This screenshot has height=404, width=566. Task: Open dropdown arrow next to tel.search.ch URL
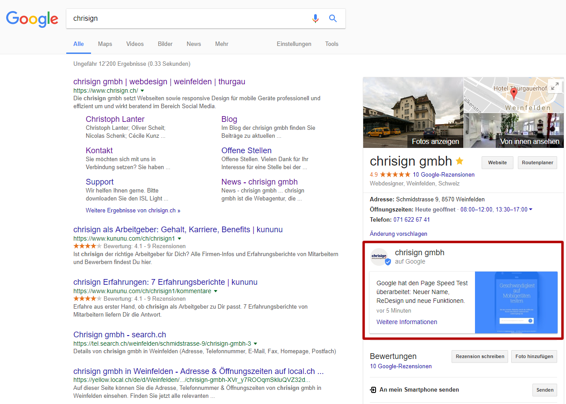[x=255, y=344]
